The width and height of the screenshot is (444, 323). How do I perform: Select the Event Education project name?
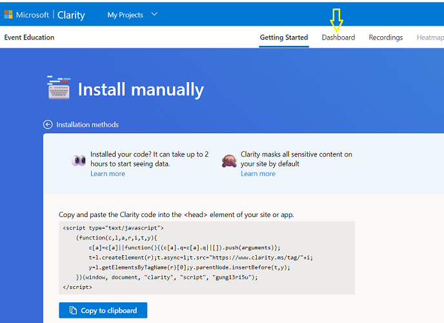pyautogui.click(x=29, y=37)
